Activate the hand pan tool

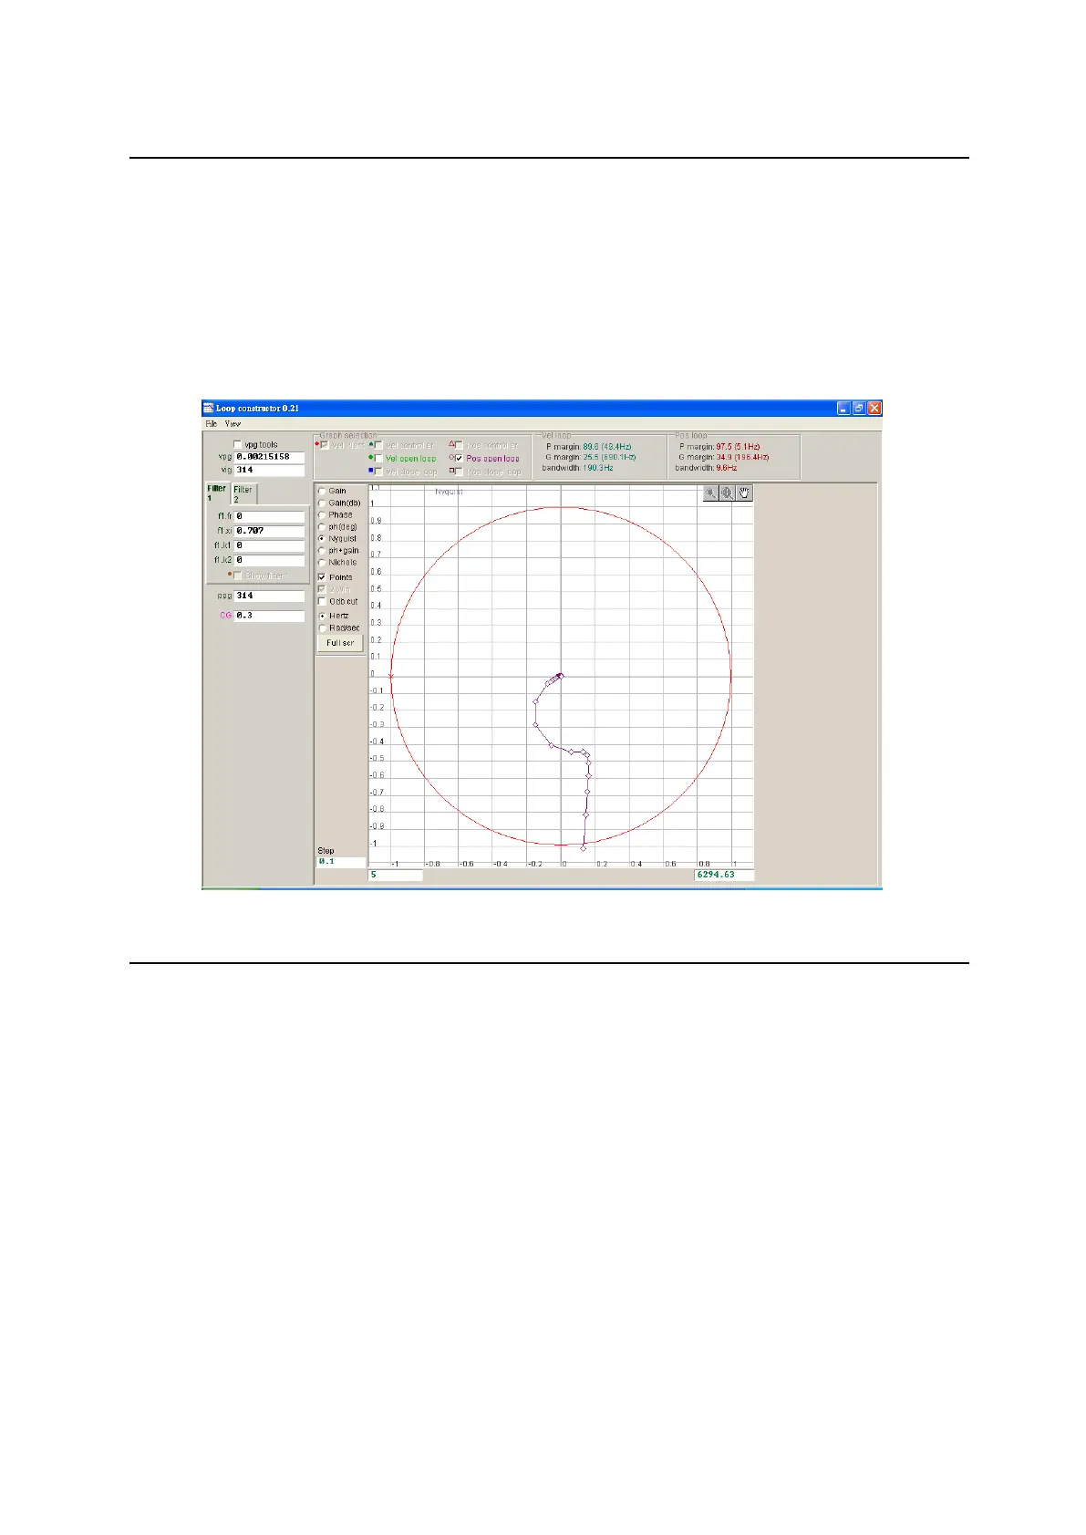(745, 493)
